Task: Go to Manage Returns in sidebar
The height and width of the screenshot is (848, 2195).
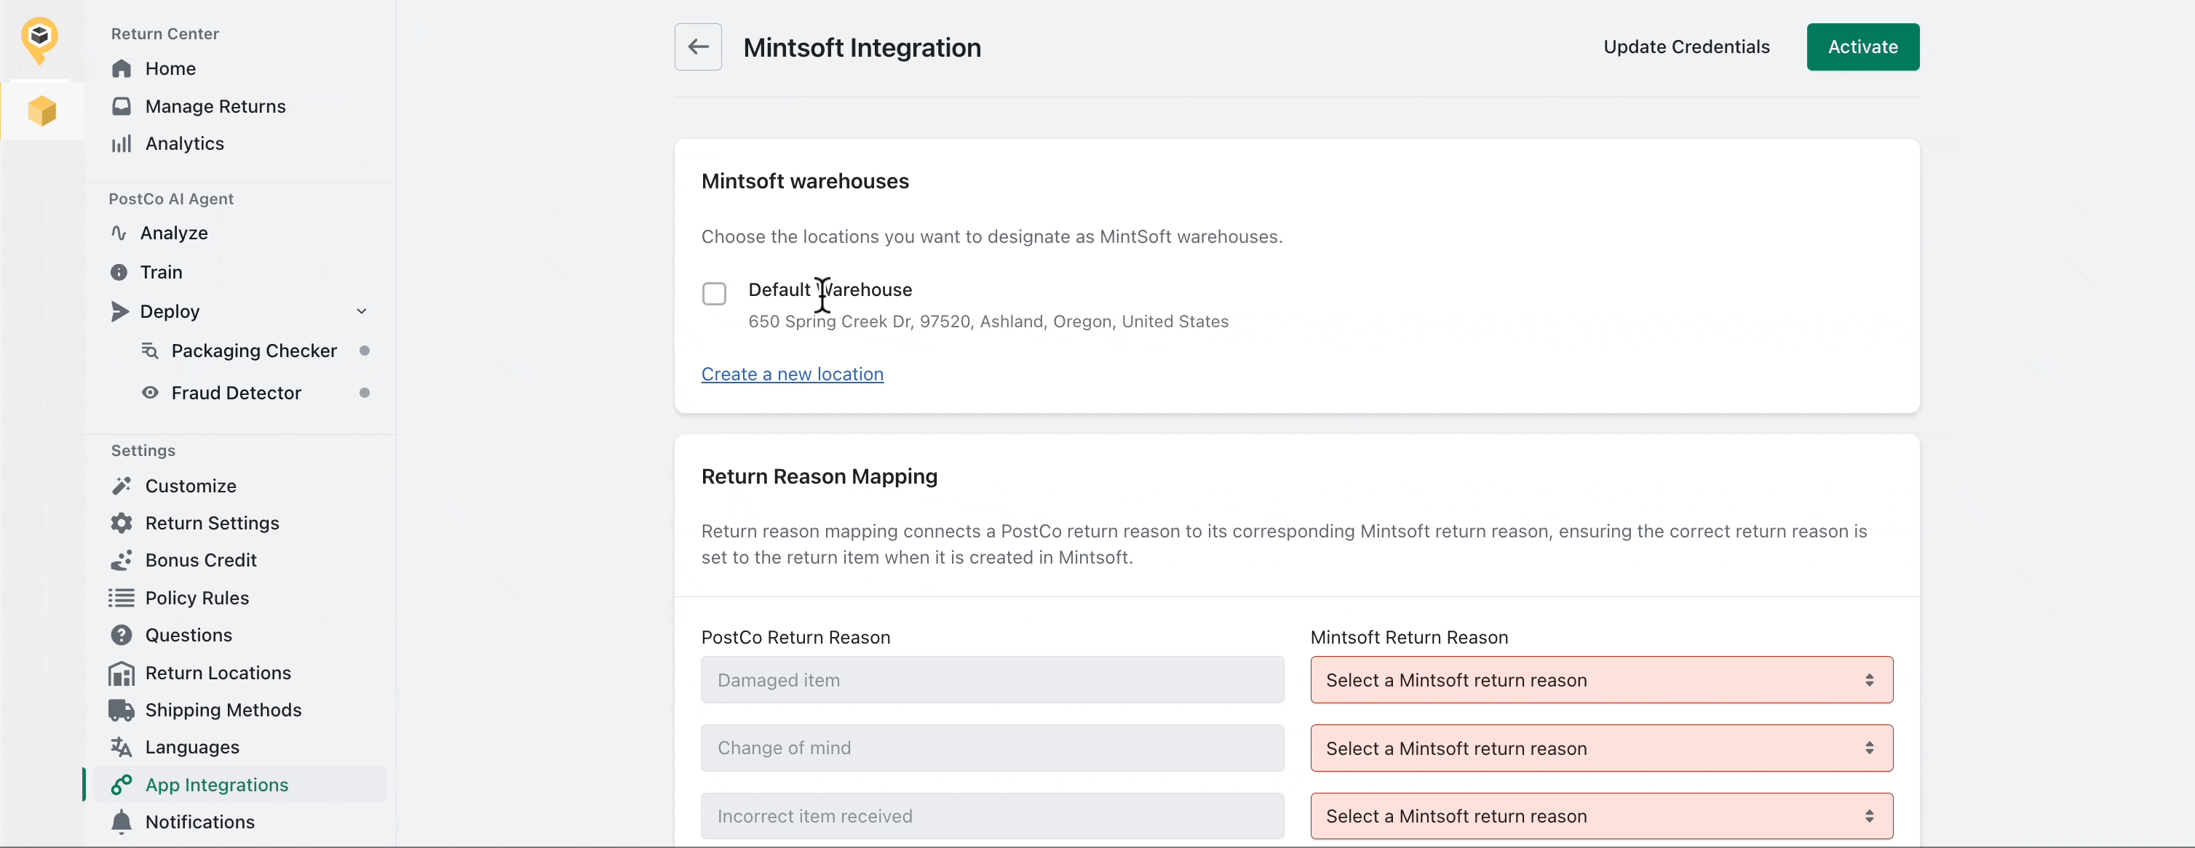Action: (x=215, y=106)
